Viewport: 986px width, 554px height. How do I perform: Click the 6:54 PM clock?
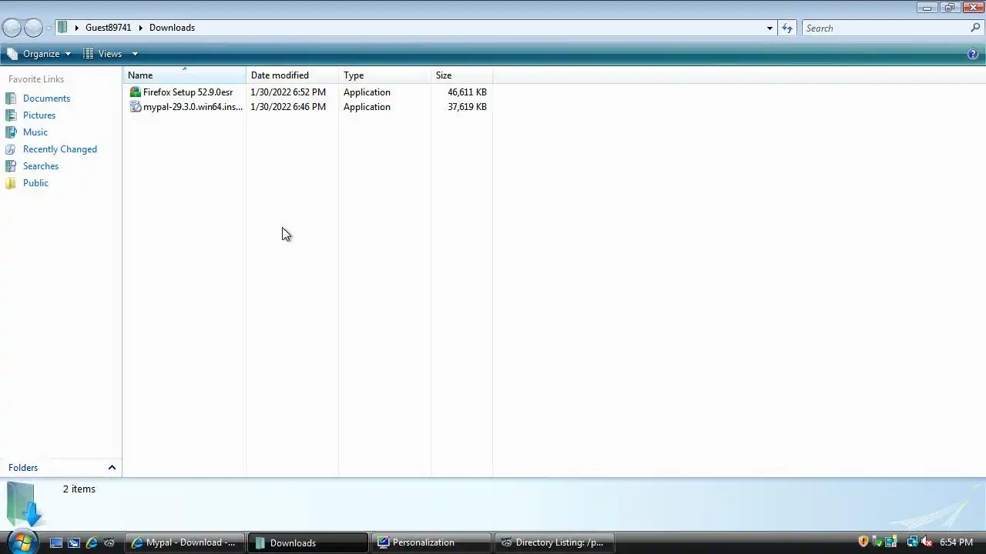pos(956,542)
